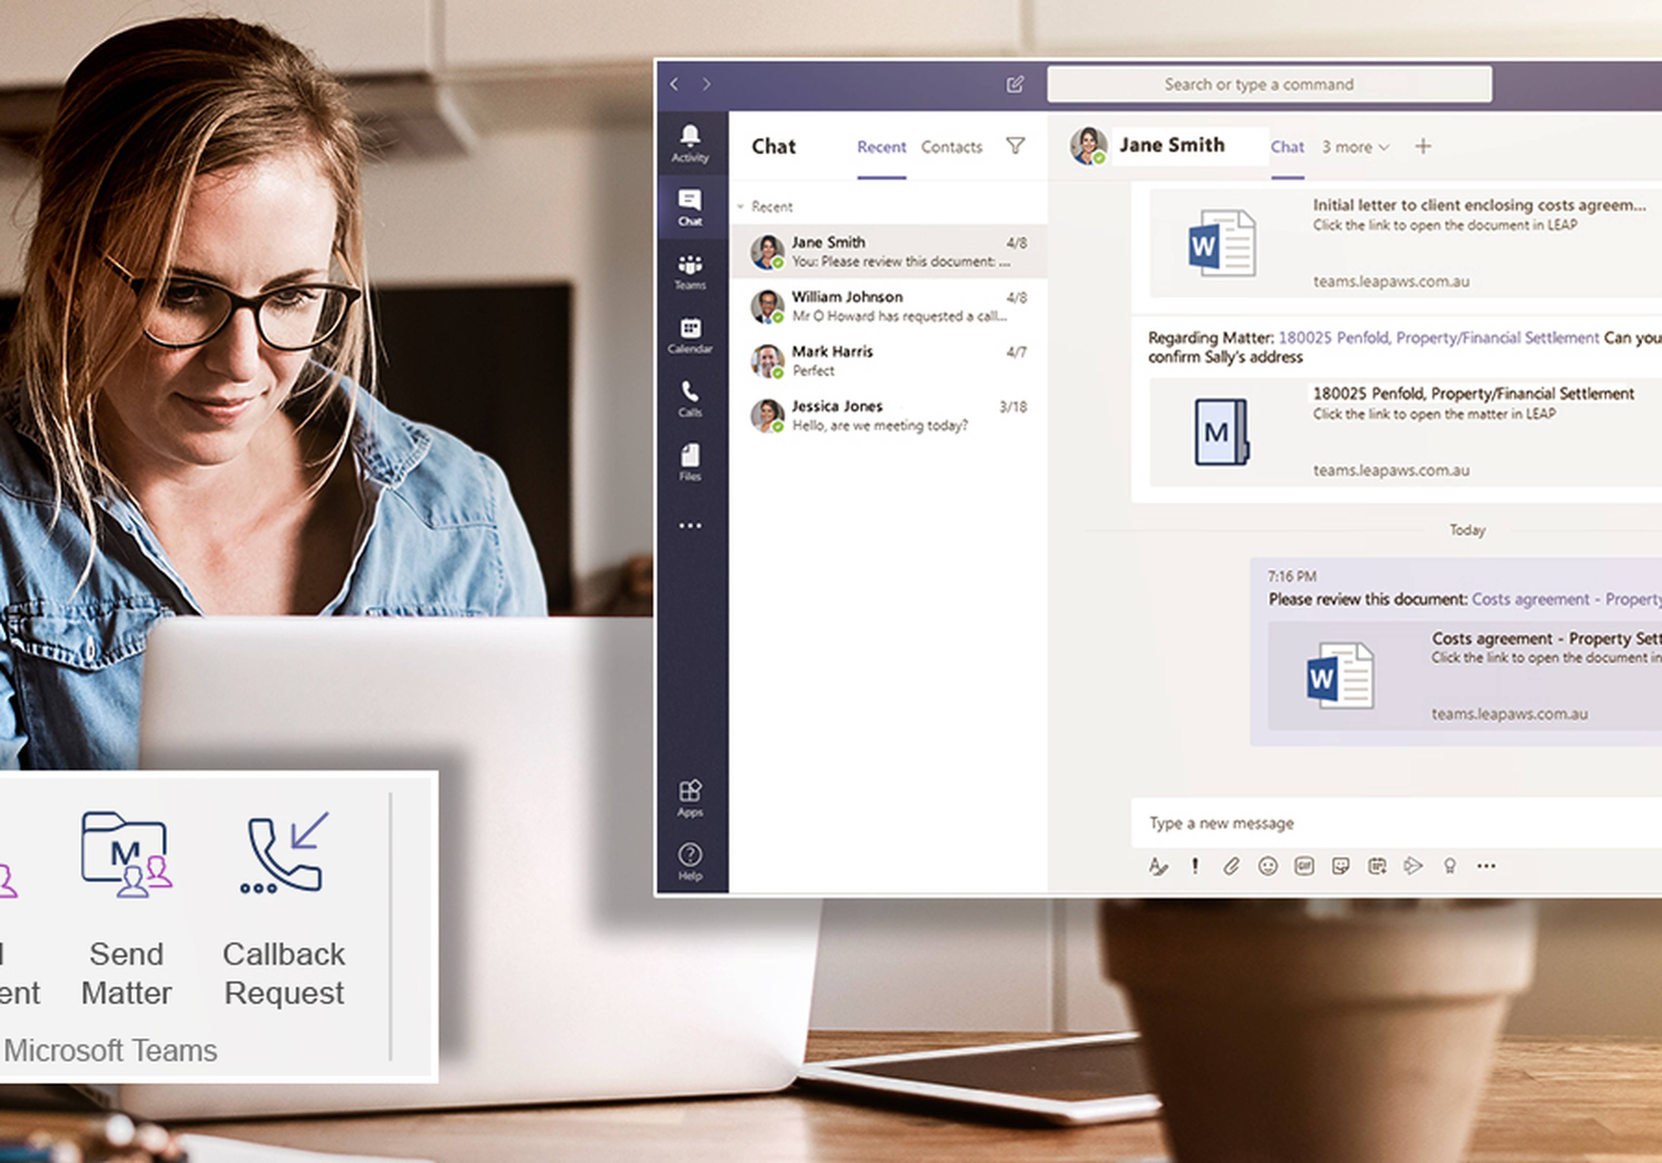Image resolution: width=1662 pixels, height=1163 pixels.
Task: Open the William Johnson conversation
Action: 888,306
